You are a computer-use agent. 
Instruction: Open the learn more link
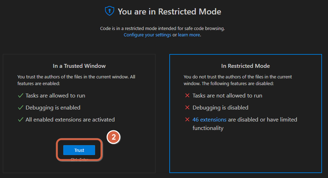(x=189, y=35)
